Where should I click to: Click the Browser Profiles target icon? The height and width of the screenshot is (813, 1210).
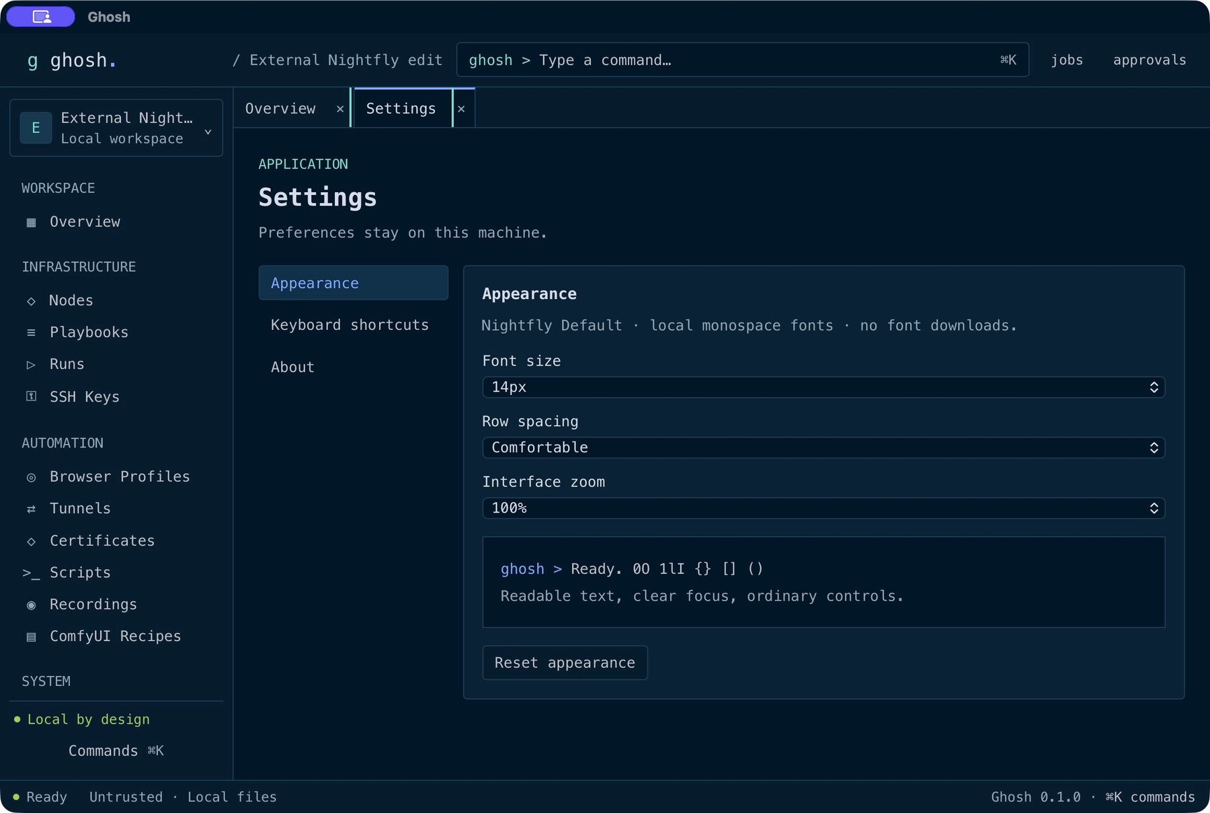[x=31, y=477]
